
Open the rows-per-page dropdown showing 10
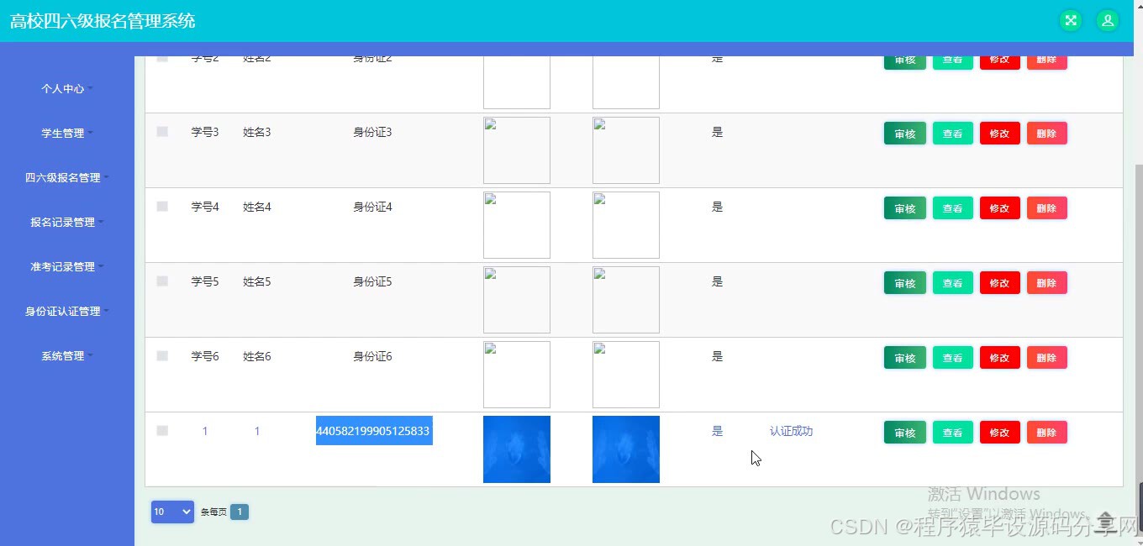pos(172,512)
